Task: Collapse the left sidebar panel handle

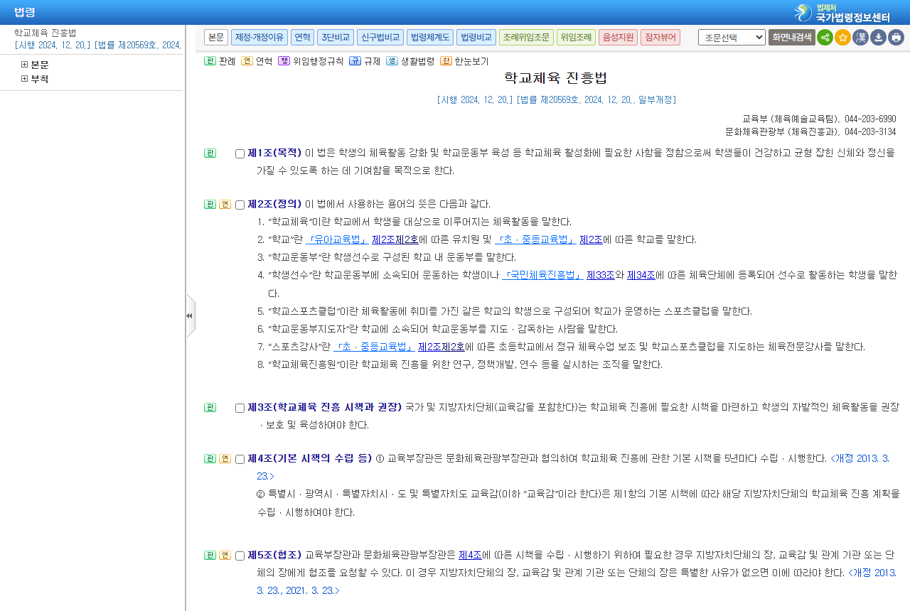Action: tap(190, 316)
